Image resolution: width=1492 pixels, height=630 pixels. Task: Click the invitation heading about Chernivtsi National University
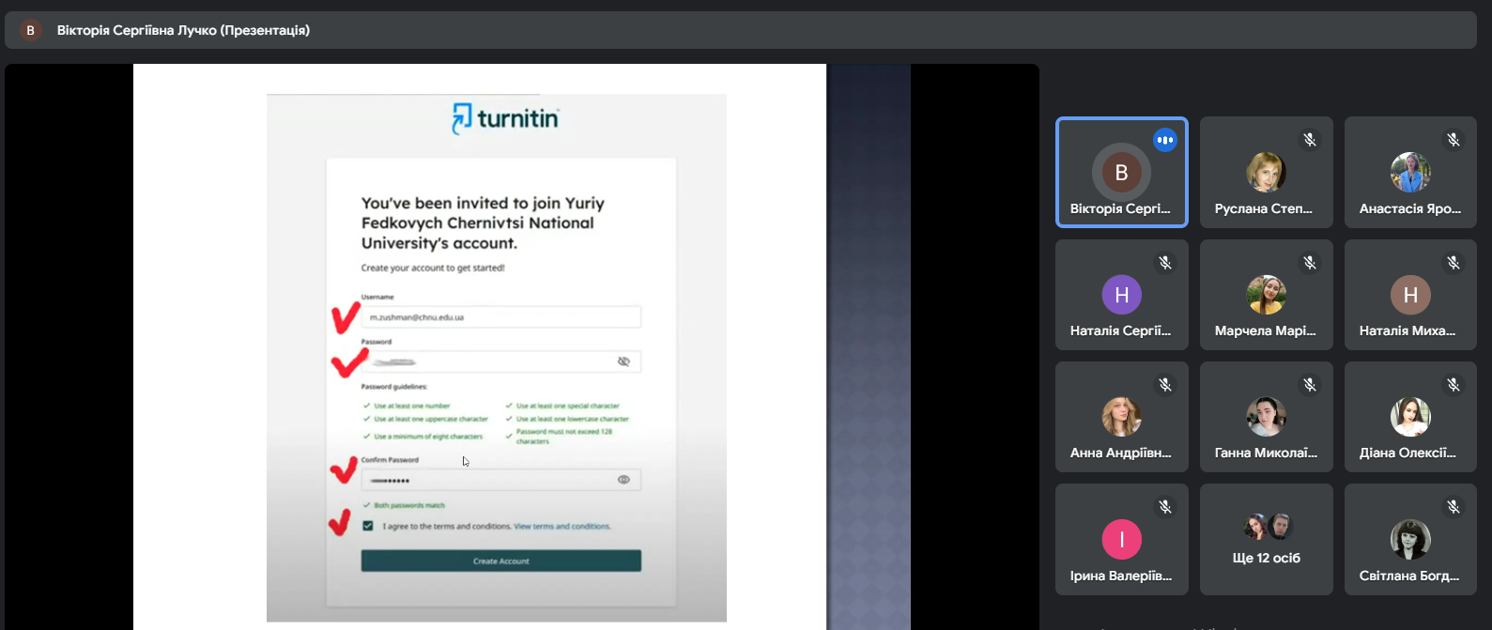tap(483, 223)
